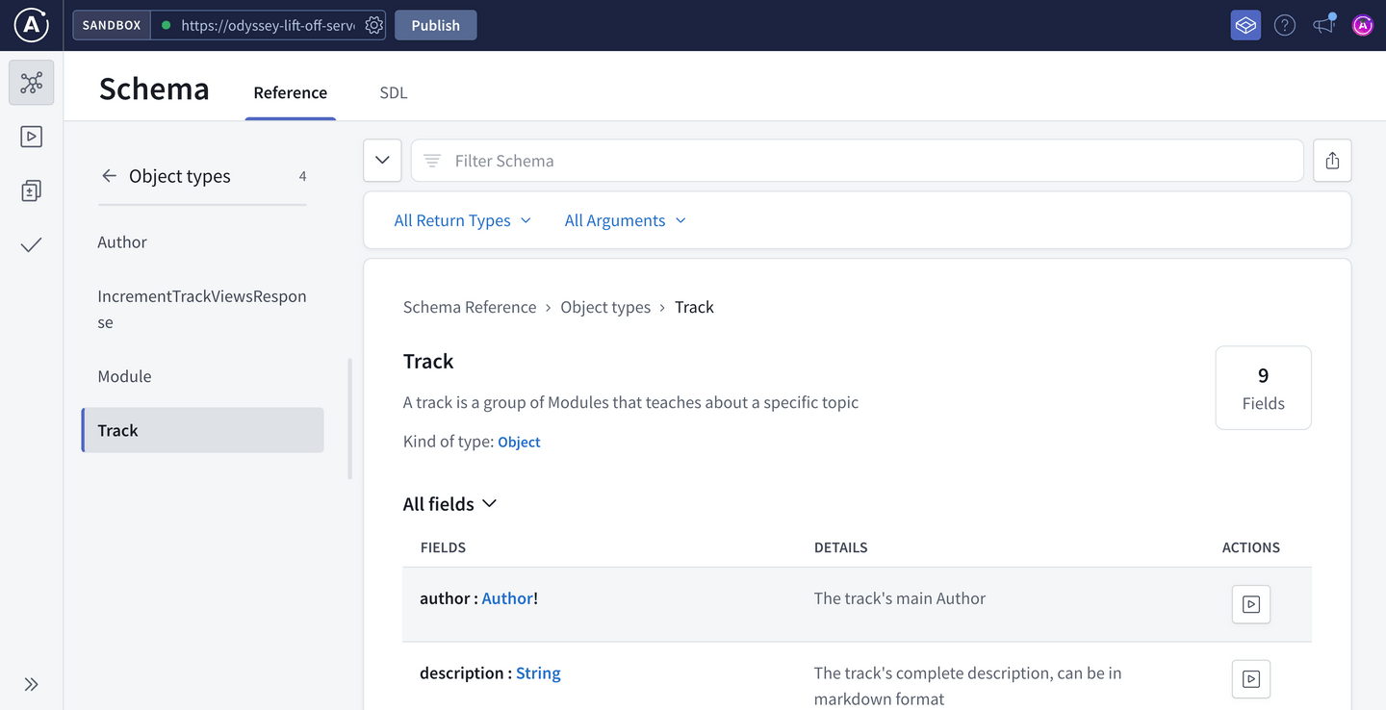Follow the Author type link

point(506,598)
